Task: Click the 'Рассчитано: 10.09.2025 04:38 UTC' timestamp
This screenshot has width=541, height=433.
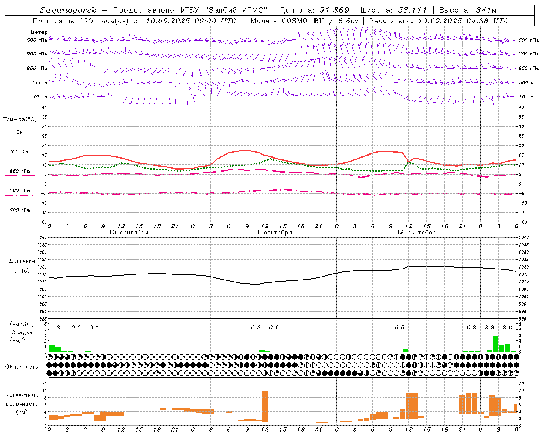Action: [x=439, y=21]
